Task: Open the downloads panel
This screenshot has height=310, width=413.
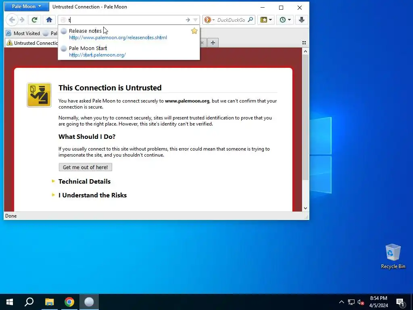Action: 302,20
